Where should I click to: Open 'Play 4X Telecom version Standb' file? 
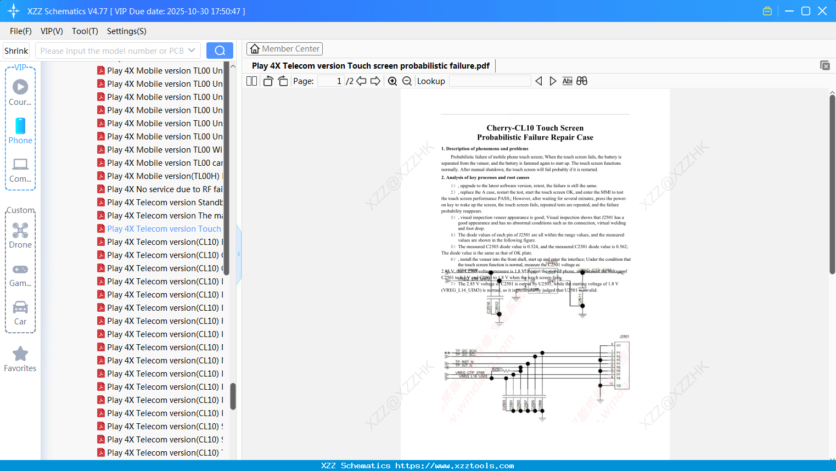[160, 202]
